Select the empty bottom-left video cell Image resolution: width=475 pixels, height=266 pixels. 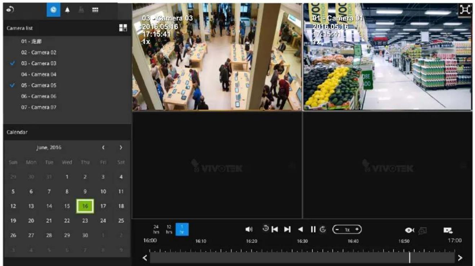pos(217,165)
